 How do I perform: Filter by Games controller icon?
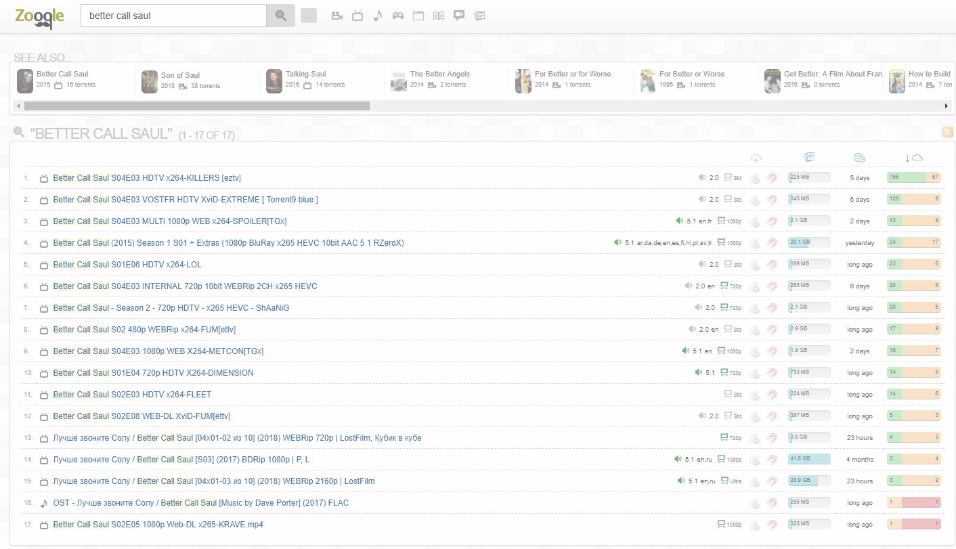pyautogui.click(x=398, y=16)
